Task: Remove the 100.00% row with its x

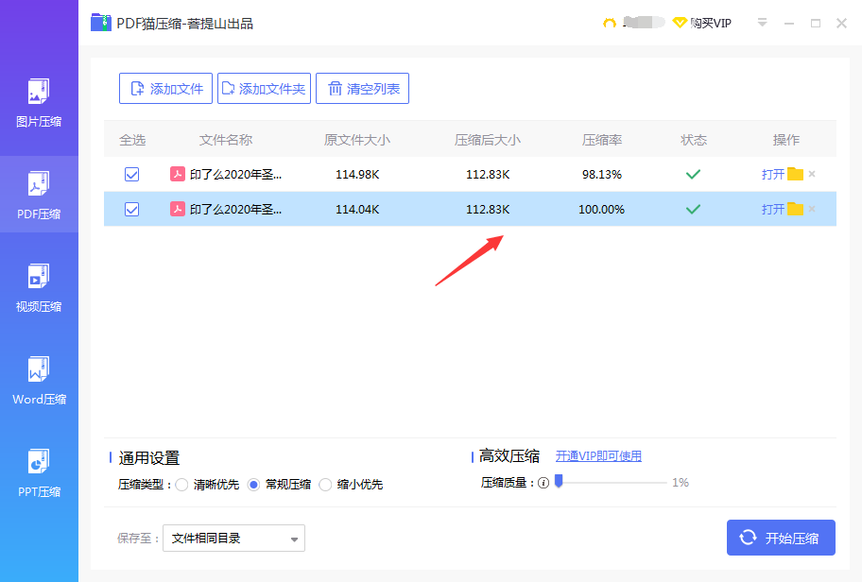Action: tap(812, 209)
